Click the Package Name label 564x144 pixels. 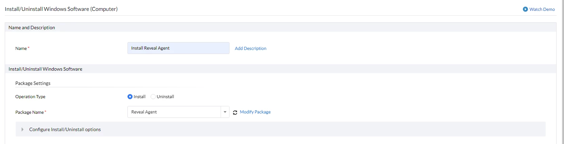[x=30, y=112]
